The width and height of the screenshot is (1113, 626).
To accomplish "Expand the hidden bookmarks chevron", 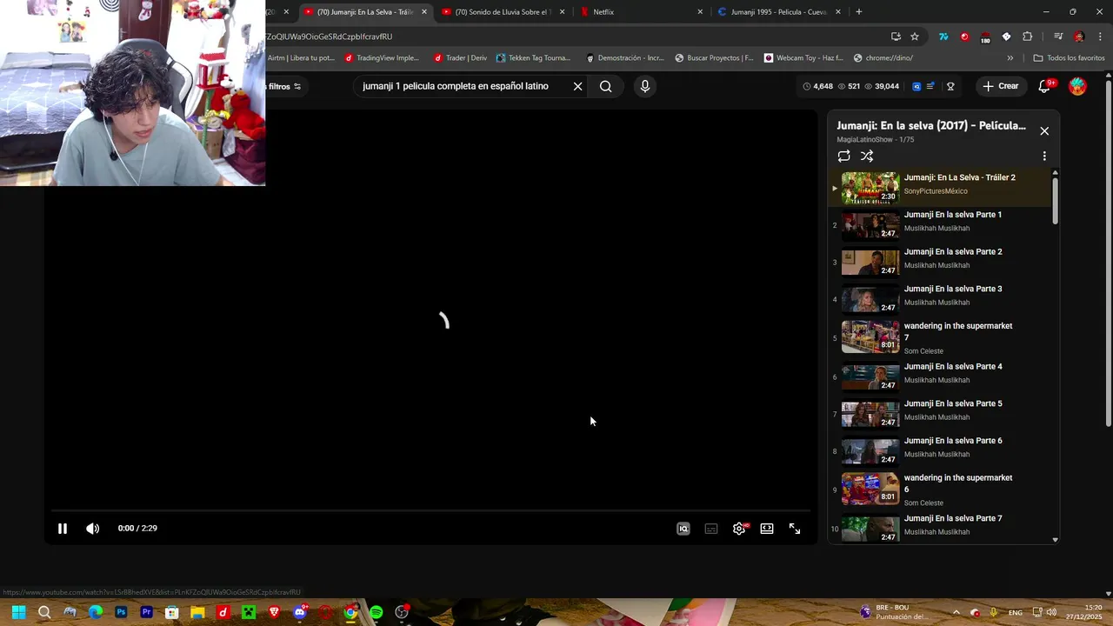I will click(x=1010, y=58).
